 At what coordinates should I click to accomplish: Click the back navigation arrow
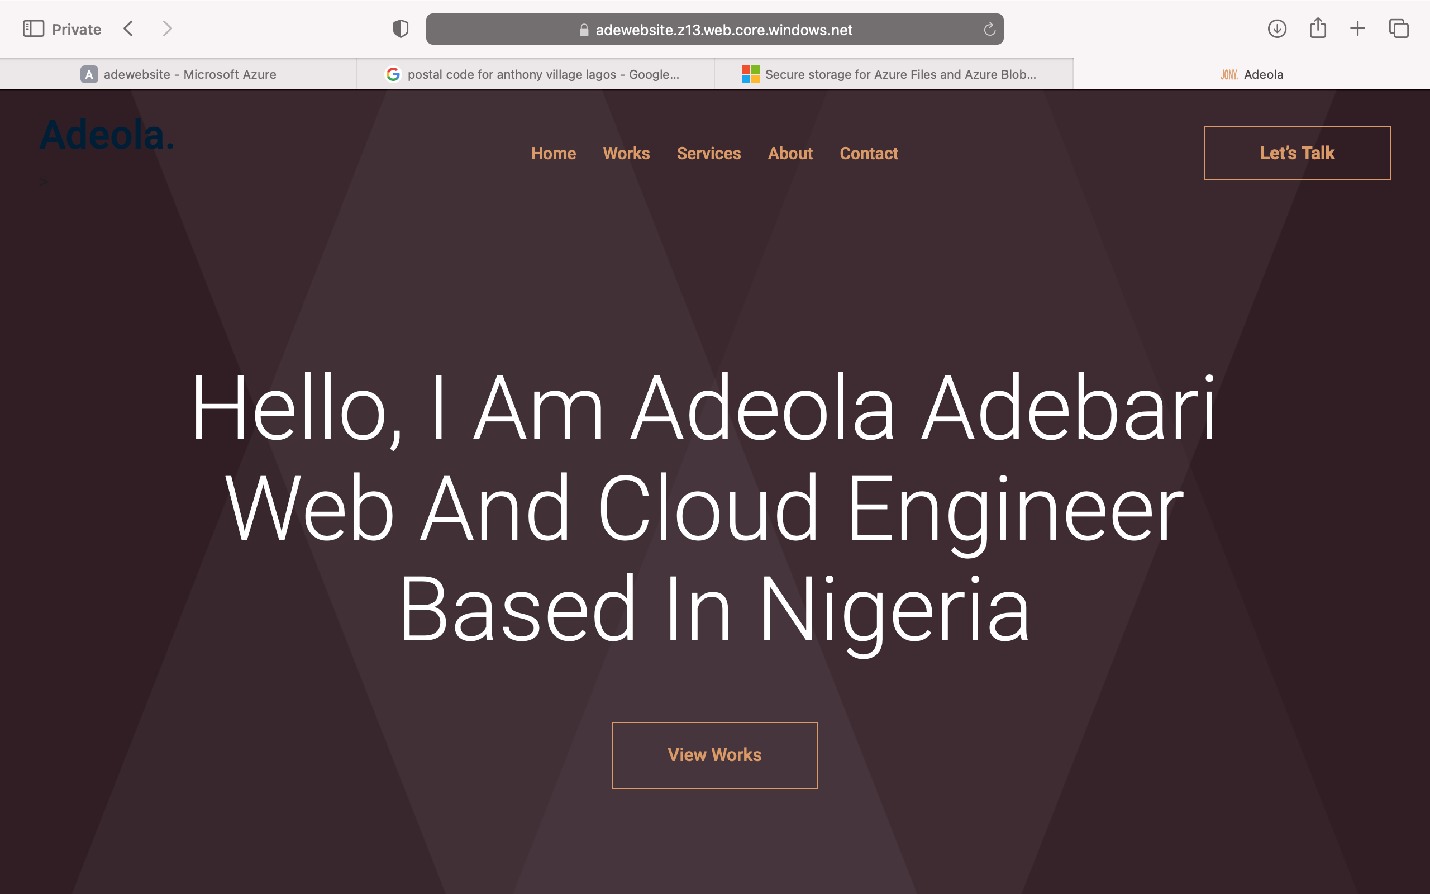pos(128,29)
